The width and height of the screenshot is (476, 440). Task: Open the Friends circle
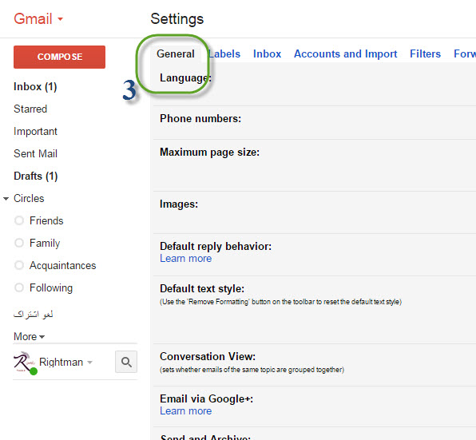pos(46,220)
